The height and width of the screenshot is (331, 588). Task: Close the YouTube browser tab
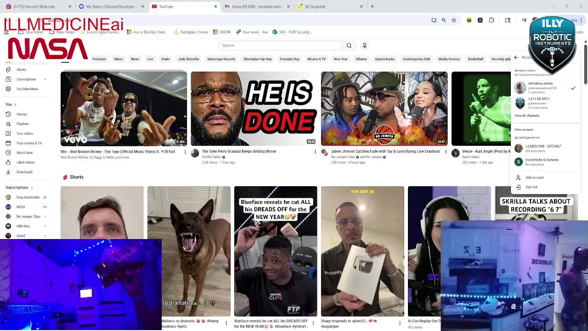click(x=215, y=6)
